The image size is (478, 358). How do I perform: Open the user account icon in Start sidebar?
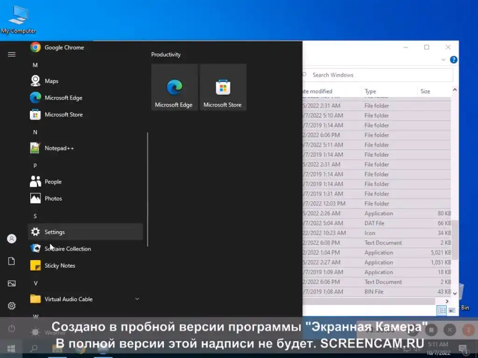[x=12, y=239]
